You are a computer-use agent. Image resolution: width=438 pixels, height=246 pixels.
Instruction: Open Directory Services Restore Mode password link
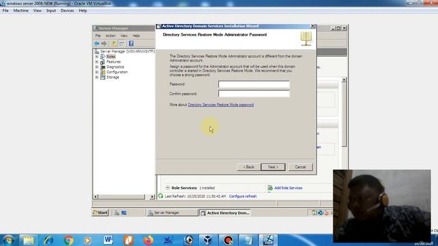coord(220,105)
